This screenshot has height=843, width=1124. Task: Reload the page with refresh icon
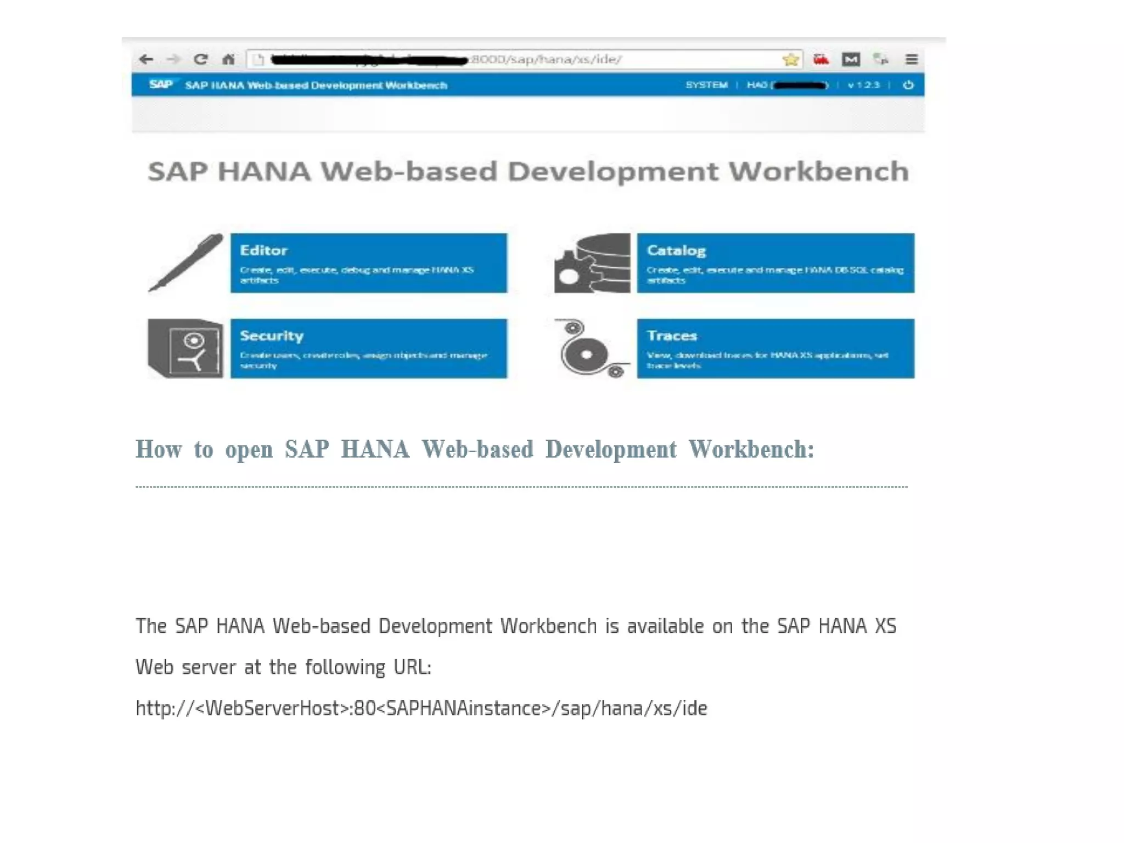[201, 59]
